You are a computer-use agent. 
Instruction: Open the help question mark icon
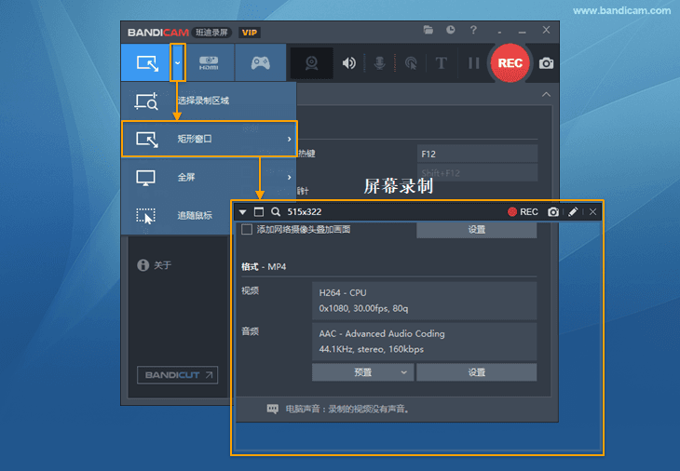tap(473, 30)
